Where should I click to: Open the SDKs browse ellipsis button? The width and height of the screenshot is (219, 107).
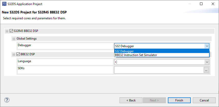206,70
